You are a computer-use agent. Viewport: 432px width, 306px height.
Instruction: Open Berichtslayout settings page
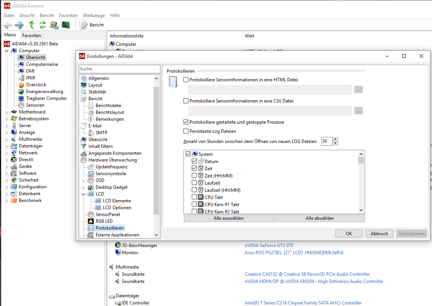click(110, 112)
